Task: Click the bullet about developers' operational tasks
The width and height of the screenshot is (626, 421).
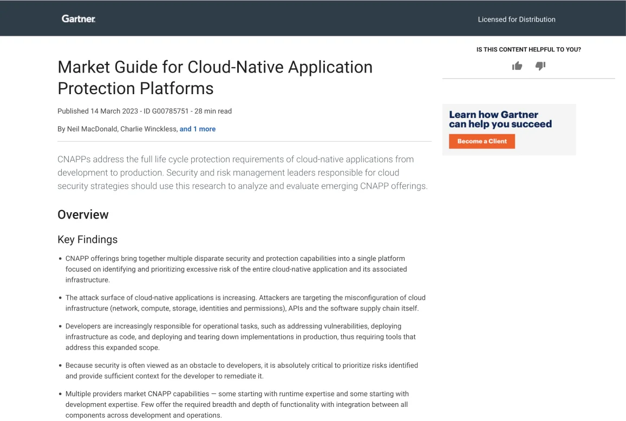Action: point(240,337)
